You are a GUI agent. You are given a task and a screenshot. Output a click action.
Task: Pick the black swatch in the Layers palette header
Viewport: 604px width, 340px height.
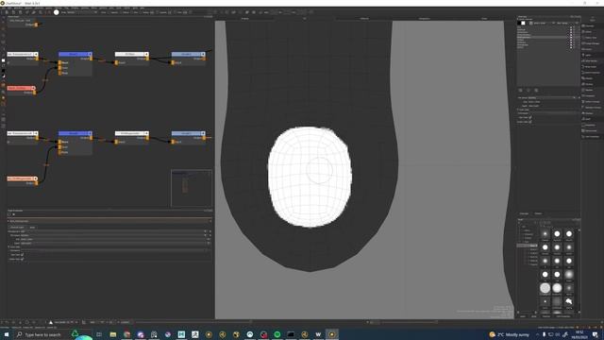point(519,23)
